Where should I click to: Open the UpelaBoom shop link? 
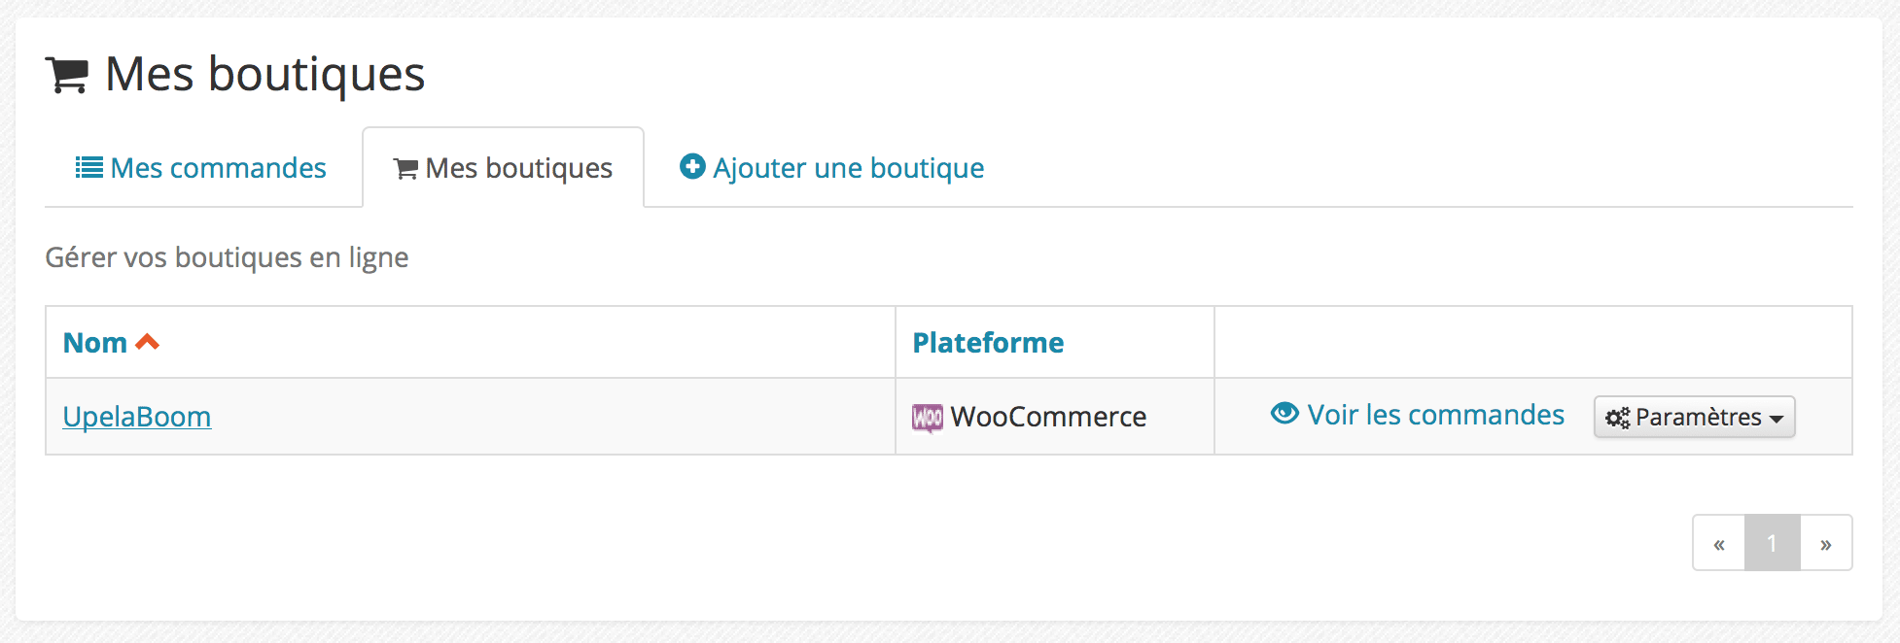137,417
